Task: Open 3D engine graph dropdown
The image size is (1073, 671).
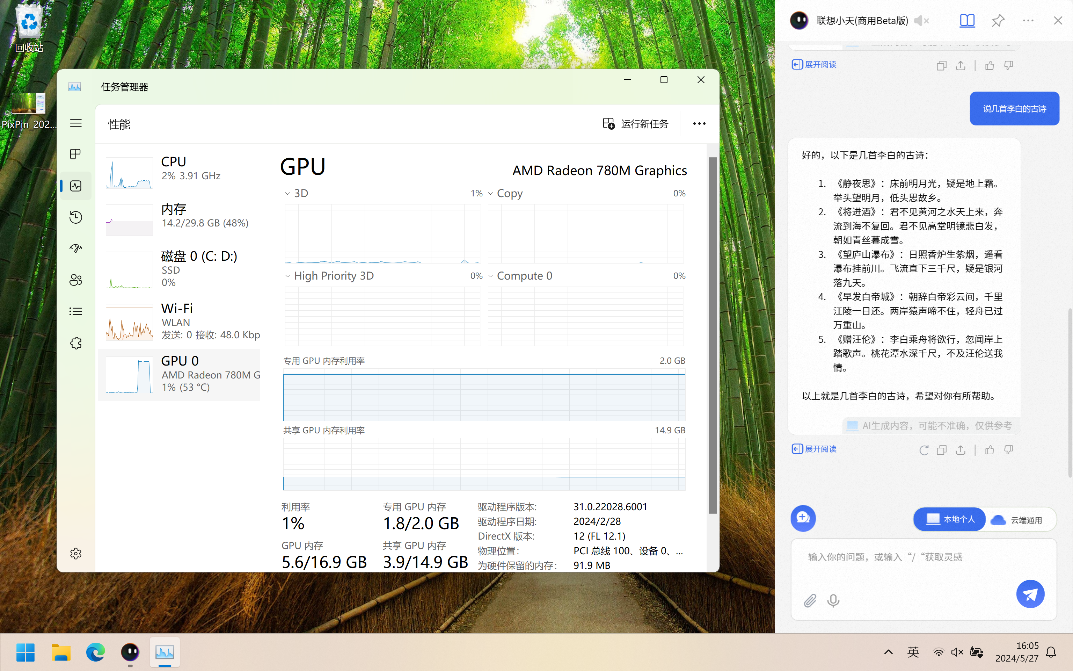Action: pyautogui.click(x=287, y=194)
